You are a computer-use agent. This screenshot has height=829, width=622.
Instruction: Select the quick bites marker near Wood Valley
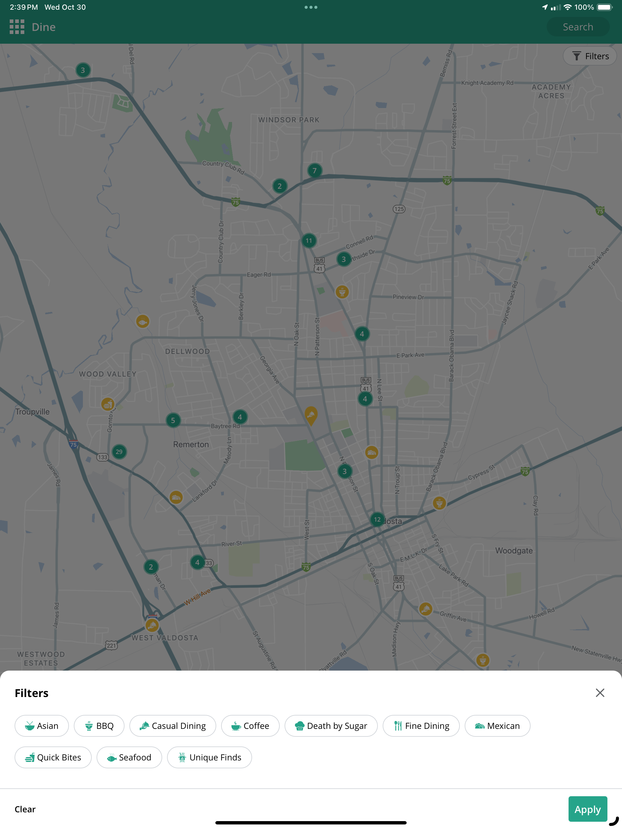click(x=108, y=404)
